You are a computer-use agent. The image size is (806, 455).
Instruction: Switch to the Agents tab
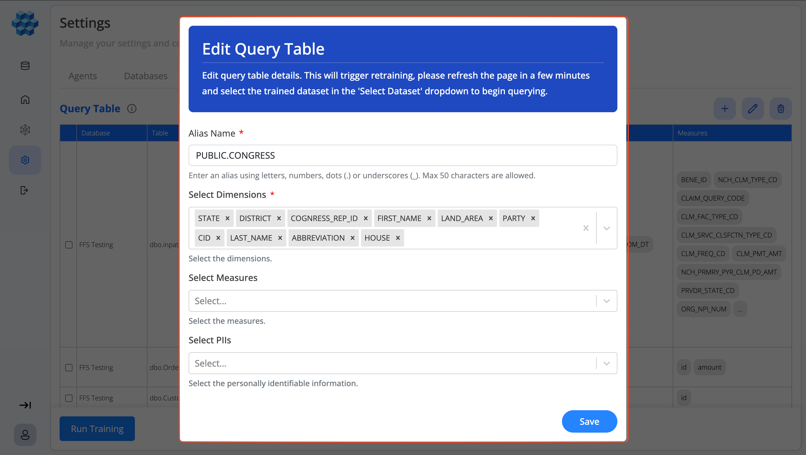[x=83, y=76]
